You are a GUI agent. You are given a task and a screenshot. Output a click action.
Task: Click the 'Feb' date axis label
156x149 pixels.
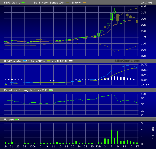(98, 147)
